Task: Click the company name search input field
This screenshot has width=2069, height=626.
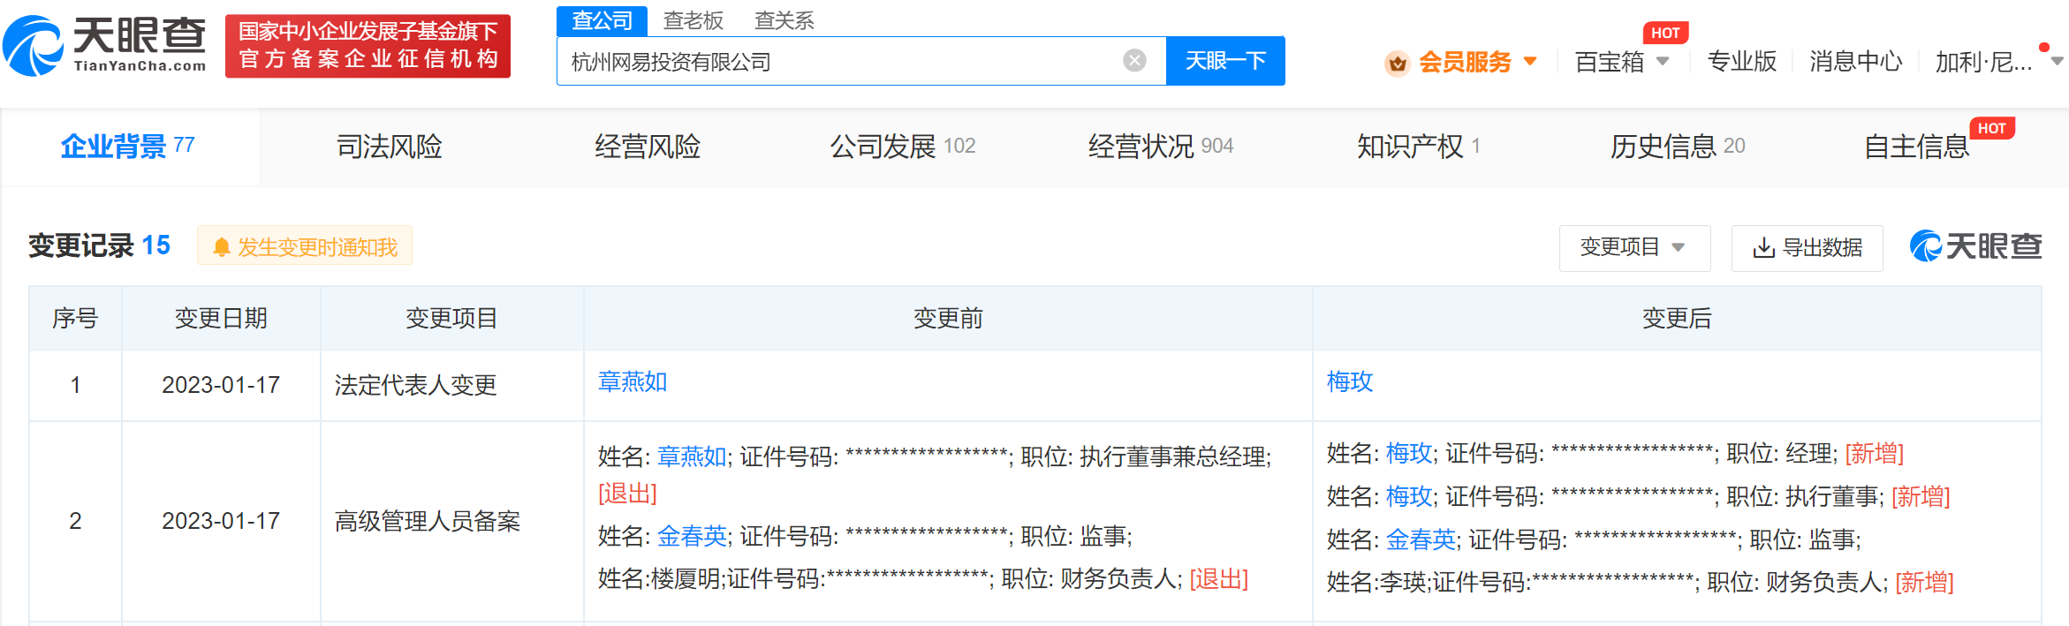Action: click(839, 62)
